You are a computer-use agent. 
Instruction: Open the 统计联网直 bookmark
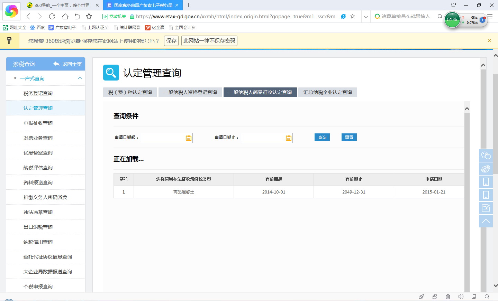tap(127, 27)
